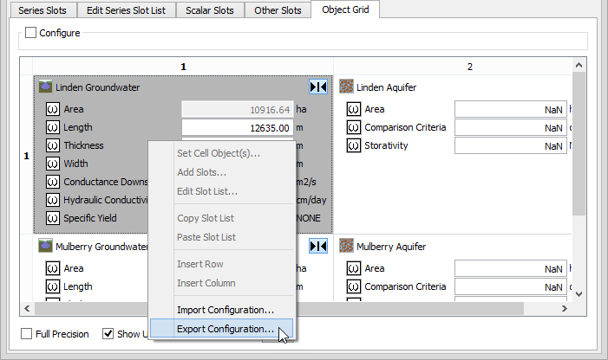
Task: Uncheck the Show checkbox at the bottom
Action: click(108, 334)
